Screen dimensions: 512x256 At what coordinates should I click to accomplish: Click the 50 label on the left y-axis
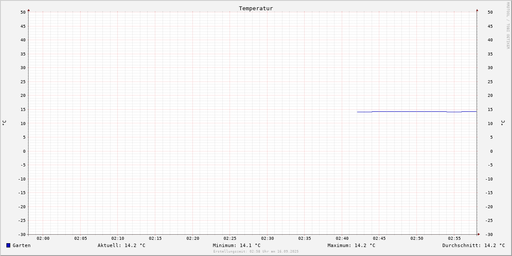23,12
